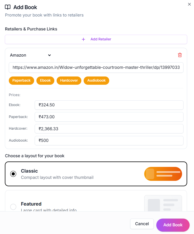194x234 pixels.
Task: Select the Featured layout radio button
Action: click(13, 207)
